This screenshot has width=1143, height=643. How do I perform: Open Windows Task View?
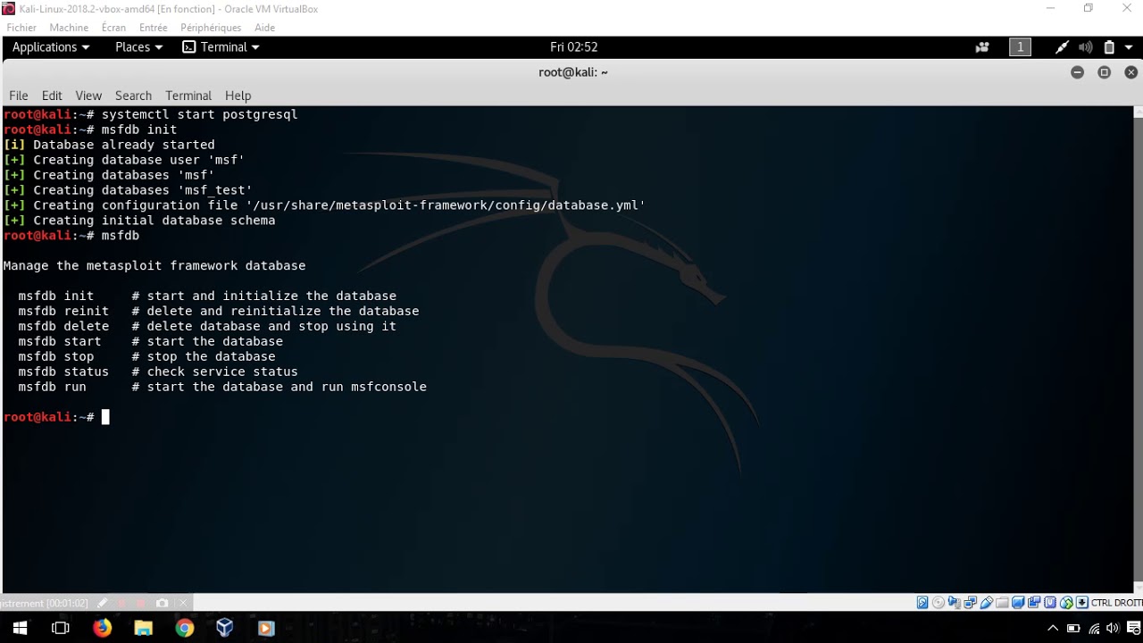[61, 628]
